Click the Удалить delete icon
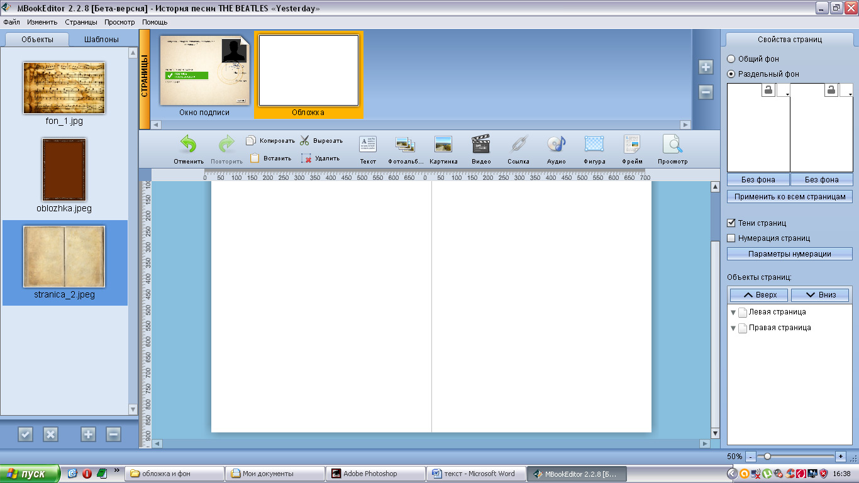 coord(306,158)
